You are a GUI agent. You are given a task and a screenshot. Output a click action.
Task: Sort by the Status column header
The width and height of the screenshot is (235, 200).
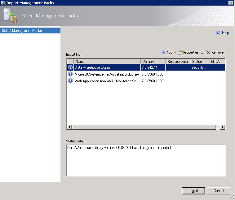pos(199,62)
